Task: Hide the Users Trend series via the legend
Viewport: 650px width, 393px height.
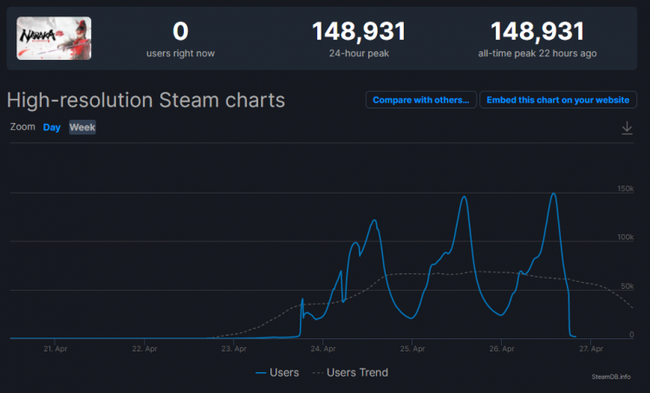Action: 349,373
